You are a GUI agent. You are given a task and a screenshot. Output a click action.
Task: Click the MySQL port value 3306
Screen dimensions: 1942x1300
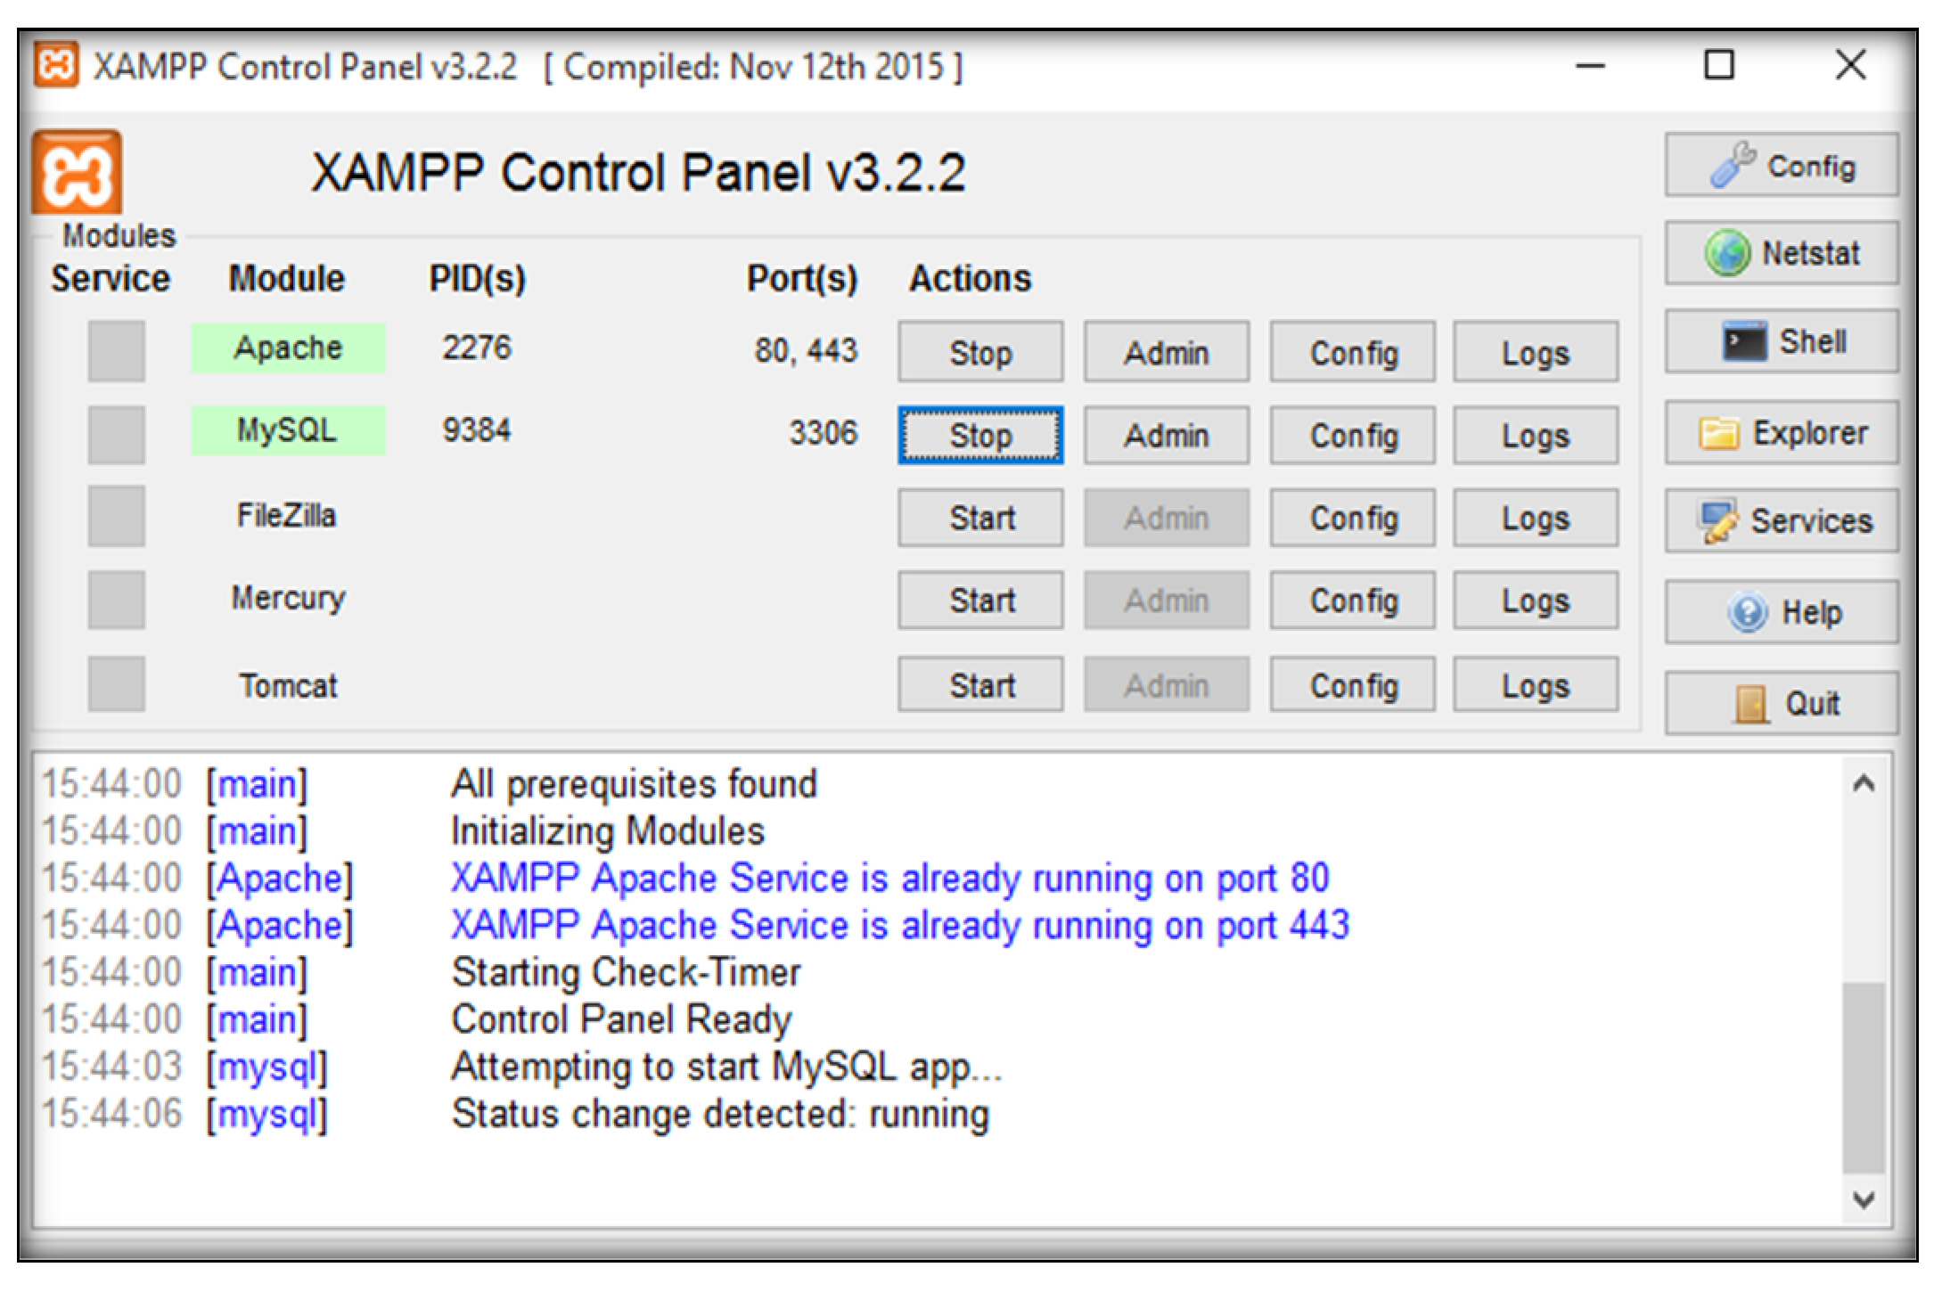coord(823,433)
